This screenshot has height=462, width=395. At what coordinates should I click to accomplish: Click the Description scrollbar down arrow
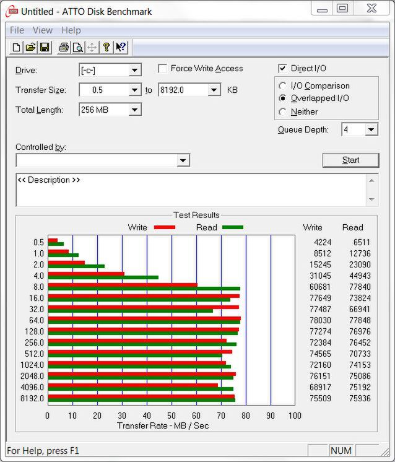[x=371, y=199]
